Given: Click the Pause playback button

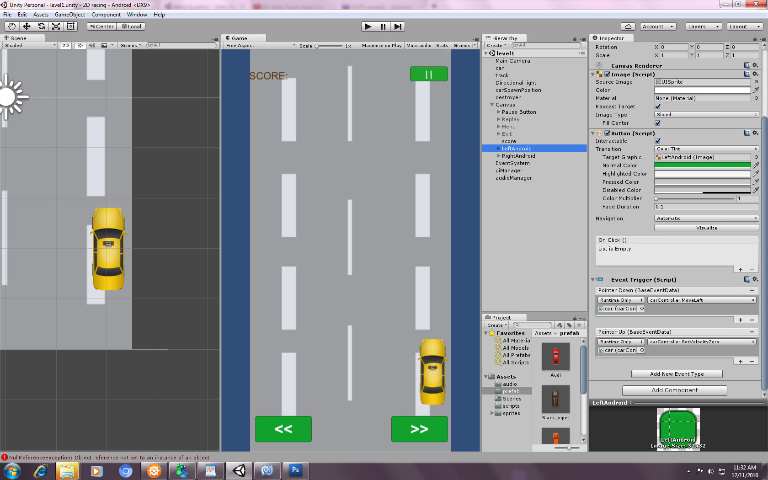Looking at the screenshot, I should coord(383,27).
